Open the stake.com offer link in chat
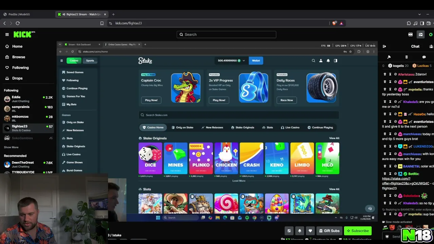434x244 pixels. pos(406,181)
